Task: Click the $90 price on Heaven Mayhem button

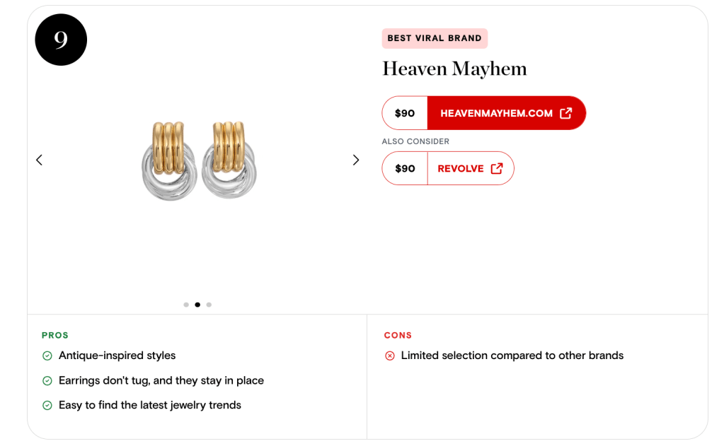Action: 405,113
